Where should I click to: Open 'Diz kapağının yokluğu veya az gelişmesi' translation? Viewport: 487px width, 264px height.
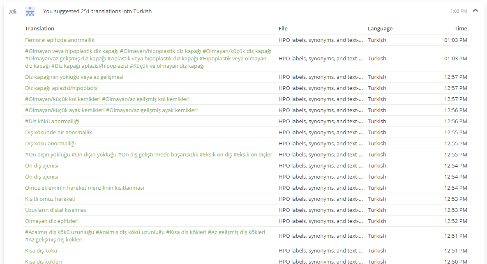pyautogui.click(x=74, y=77)
